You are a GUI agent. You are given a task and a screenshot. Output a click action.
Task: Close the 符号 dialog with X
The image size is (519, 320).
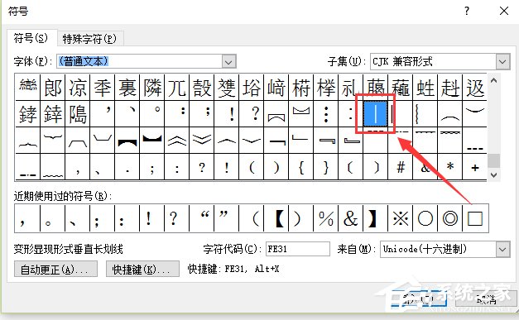point(504,12)
